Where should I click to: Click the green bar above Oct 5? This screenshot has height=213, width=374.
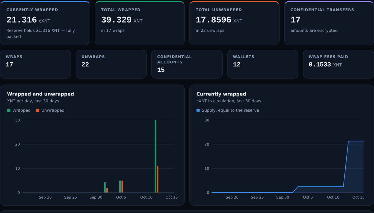120,187
